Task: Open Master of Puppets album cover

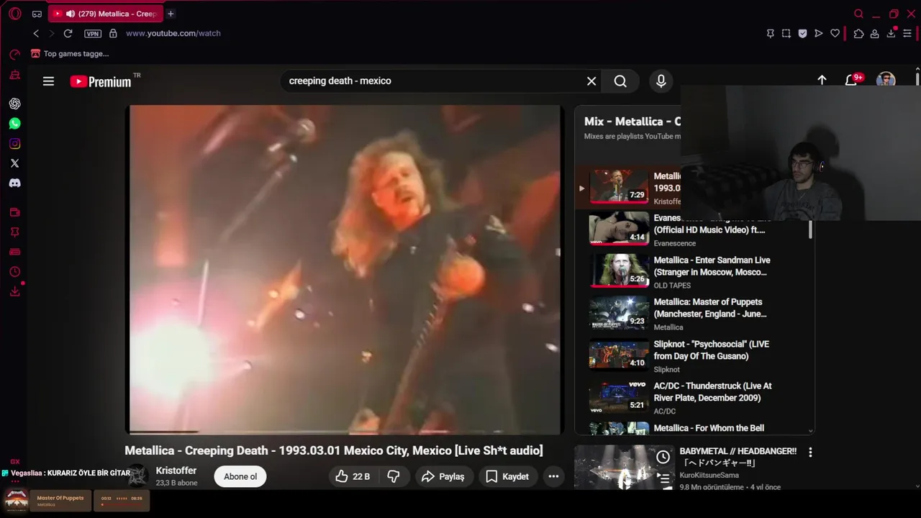Action: (17, 500)
